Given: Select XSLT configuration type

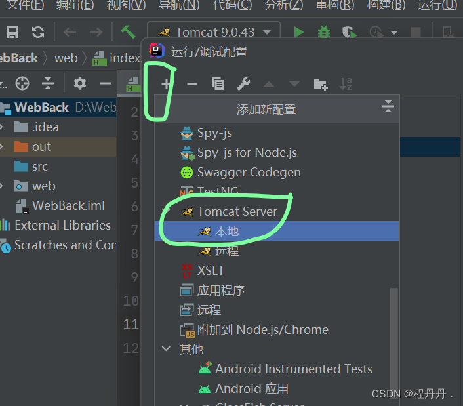Looking at the screenshot, I should coord(277,270).
